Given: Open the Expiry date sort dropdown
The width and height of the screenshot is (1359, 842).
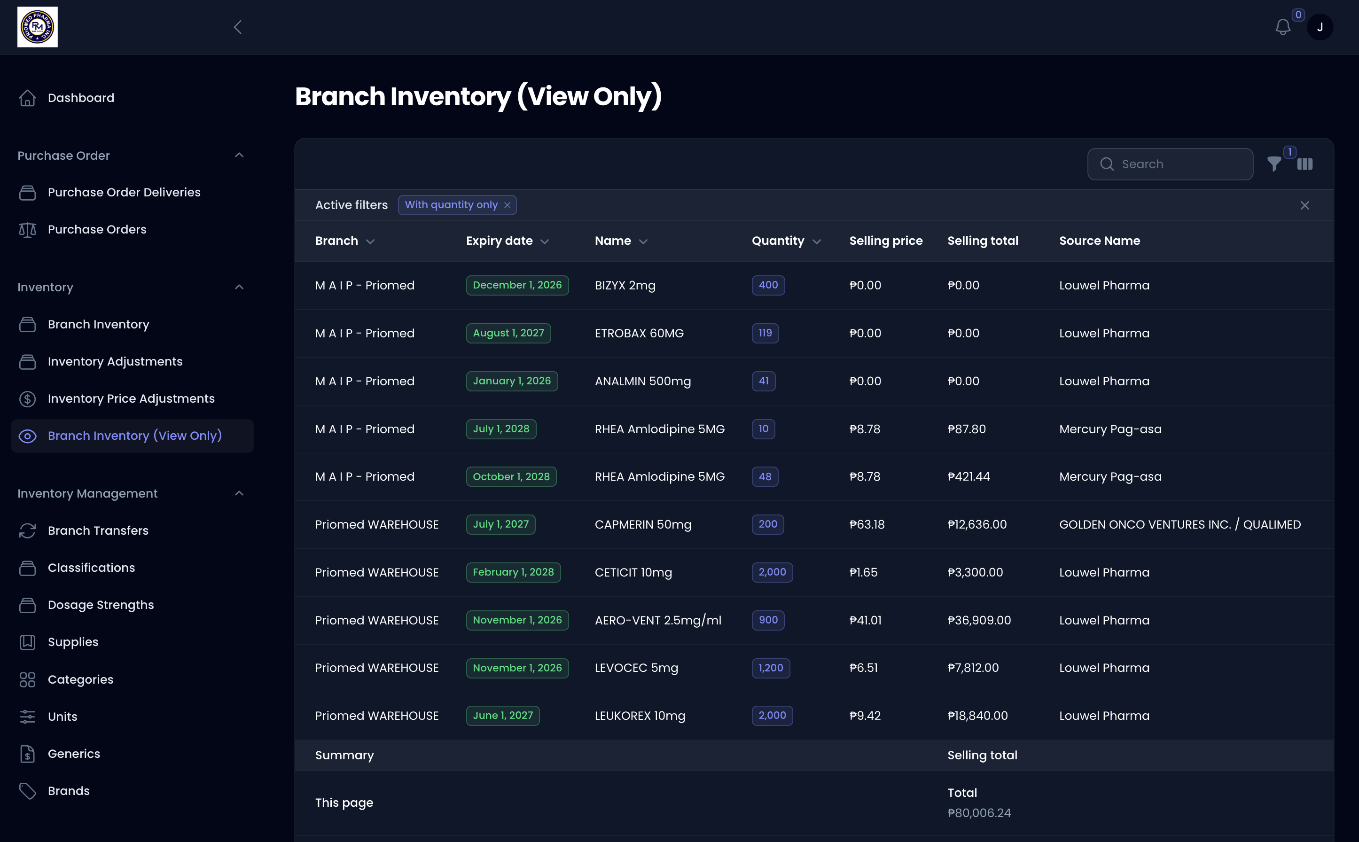Looking at the screenshot, I should coord(545,241).
